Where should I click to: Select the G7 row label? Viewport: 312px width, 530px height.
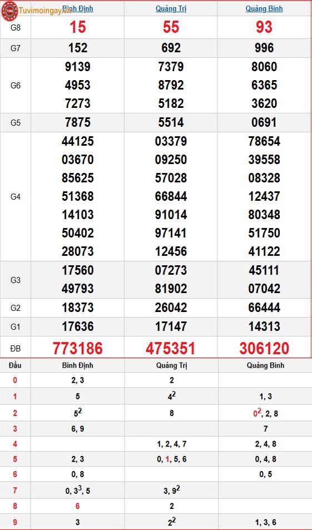coord(16,48)
